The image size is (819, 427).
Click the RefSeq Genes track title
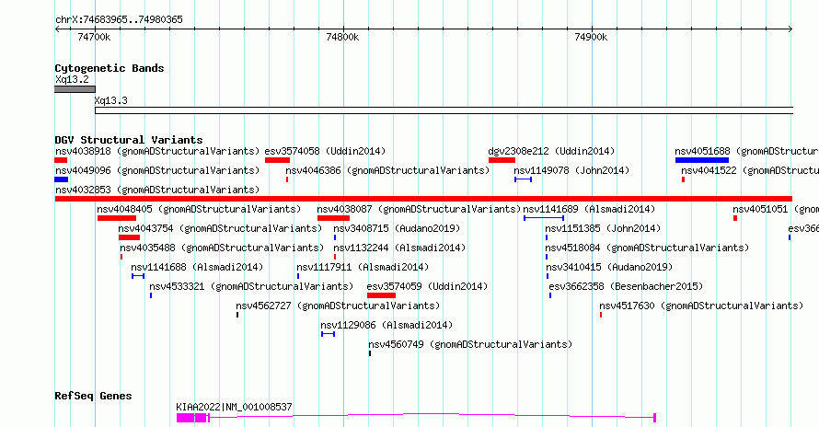pyautogui.click(x=93, y=396)
